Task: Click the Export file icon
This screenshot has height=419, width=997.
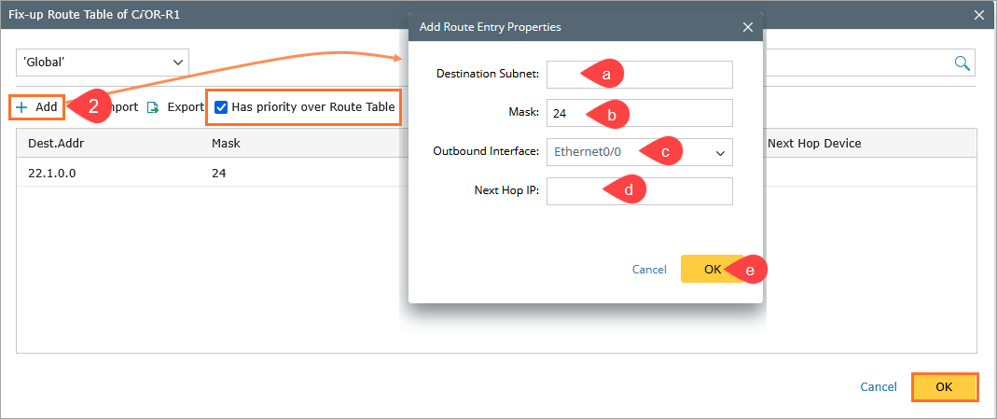Action: point(153,107)
